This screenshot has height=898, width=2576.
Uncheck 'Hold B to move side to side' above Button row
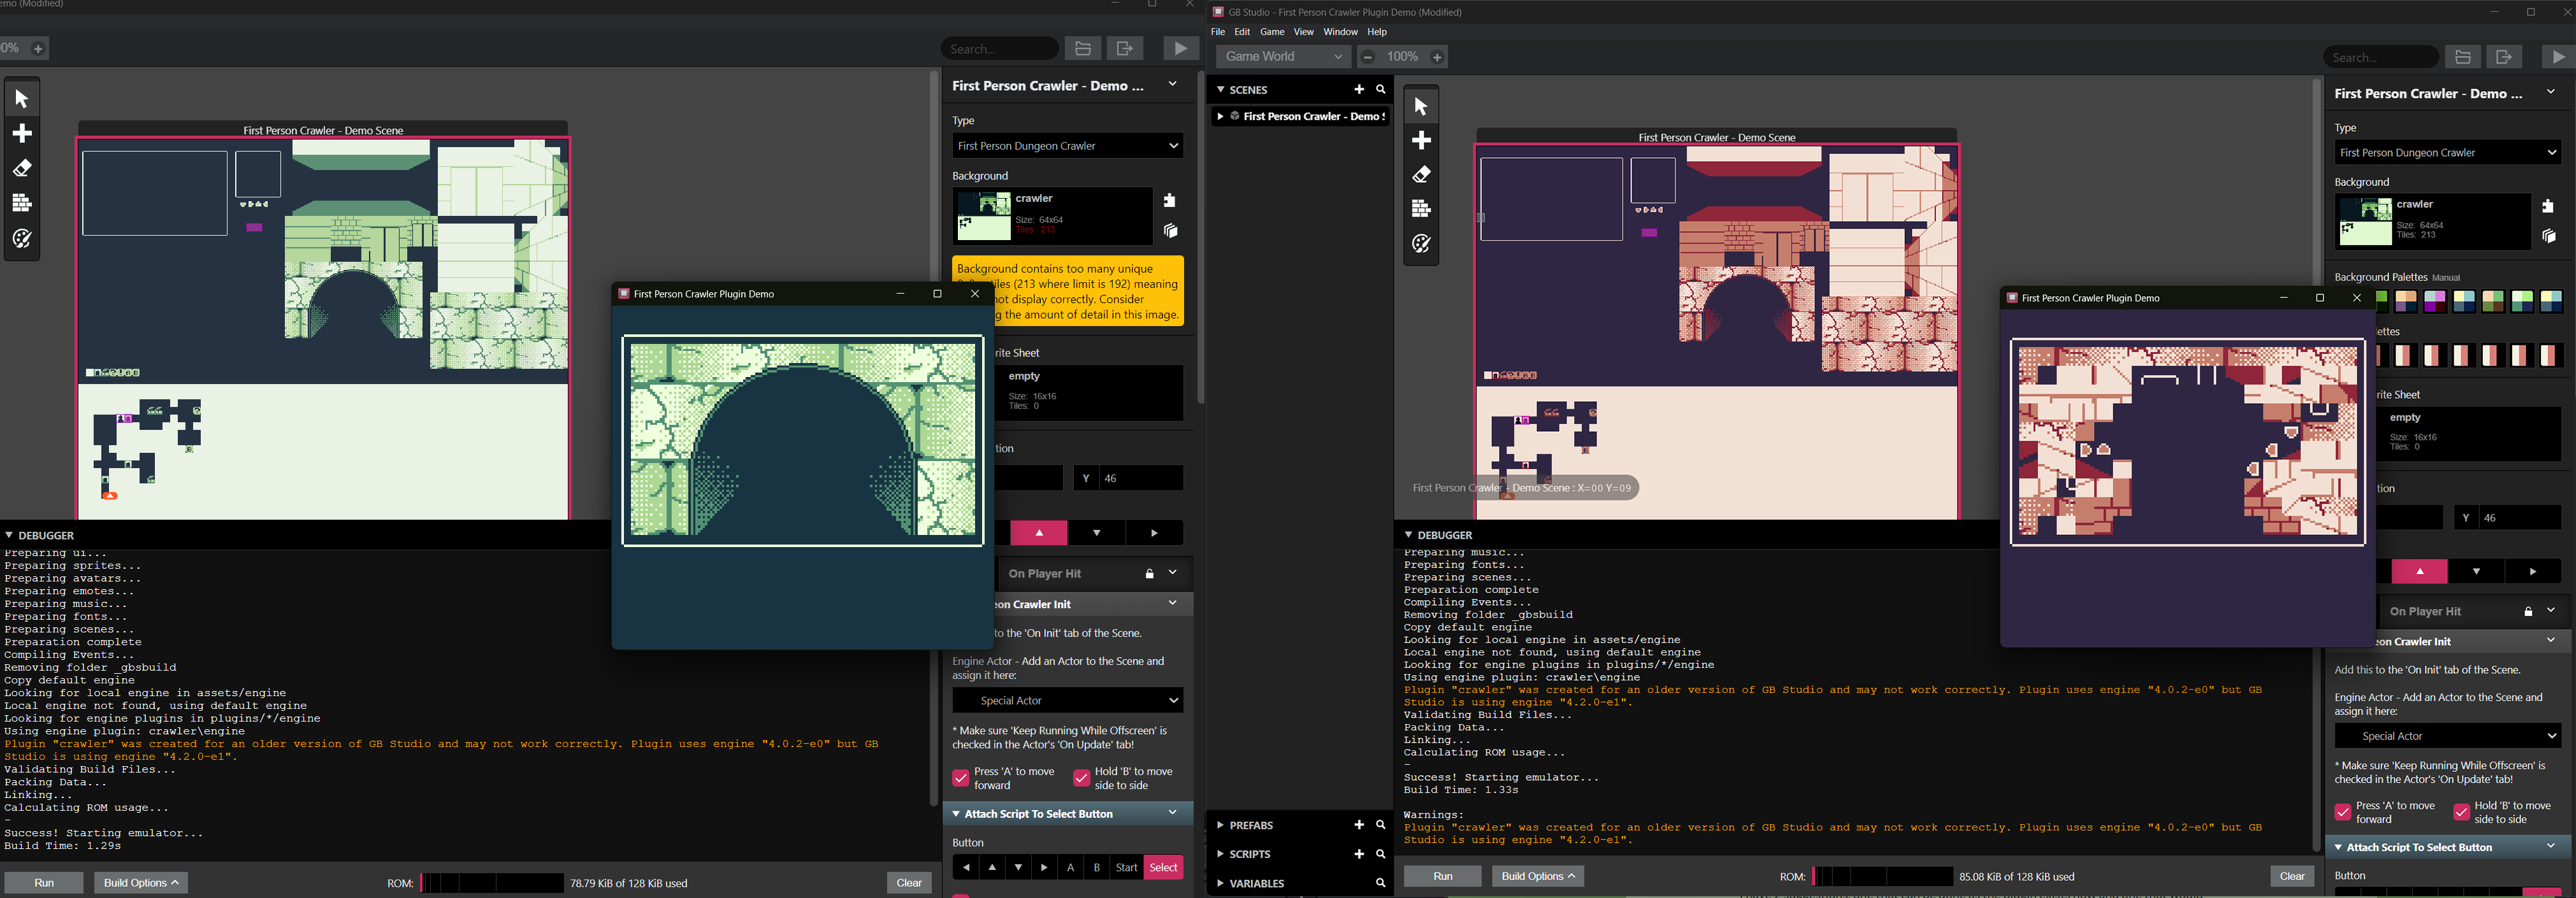pyautogui.click(x=1081, y=778)
